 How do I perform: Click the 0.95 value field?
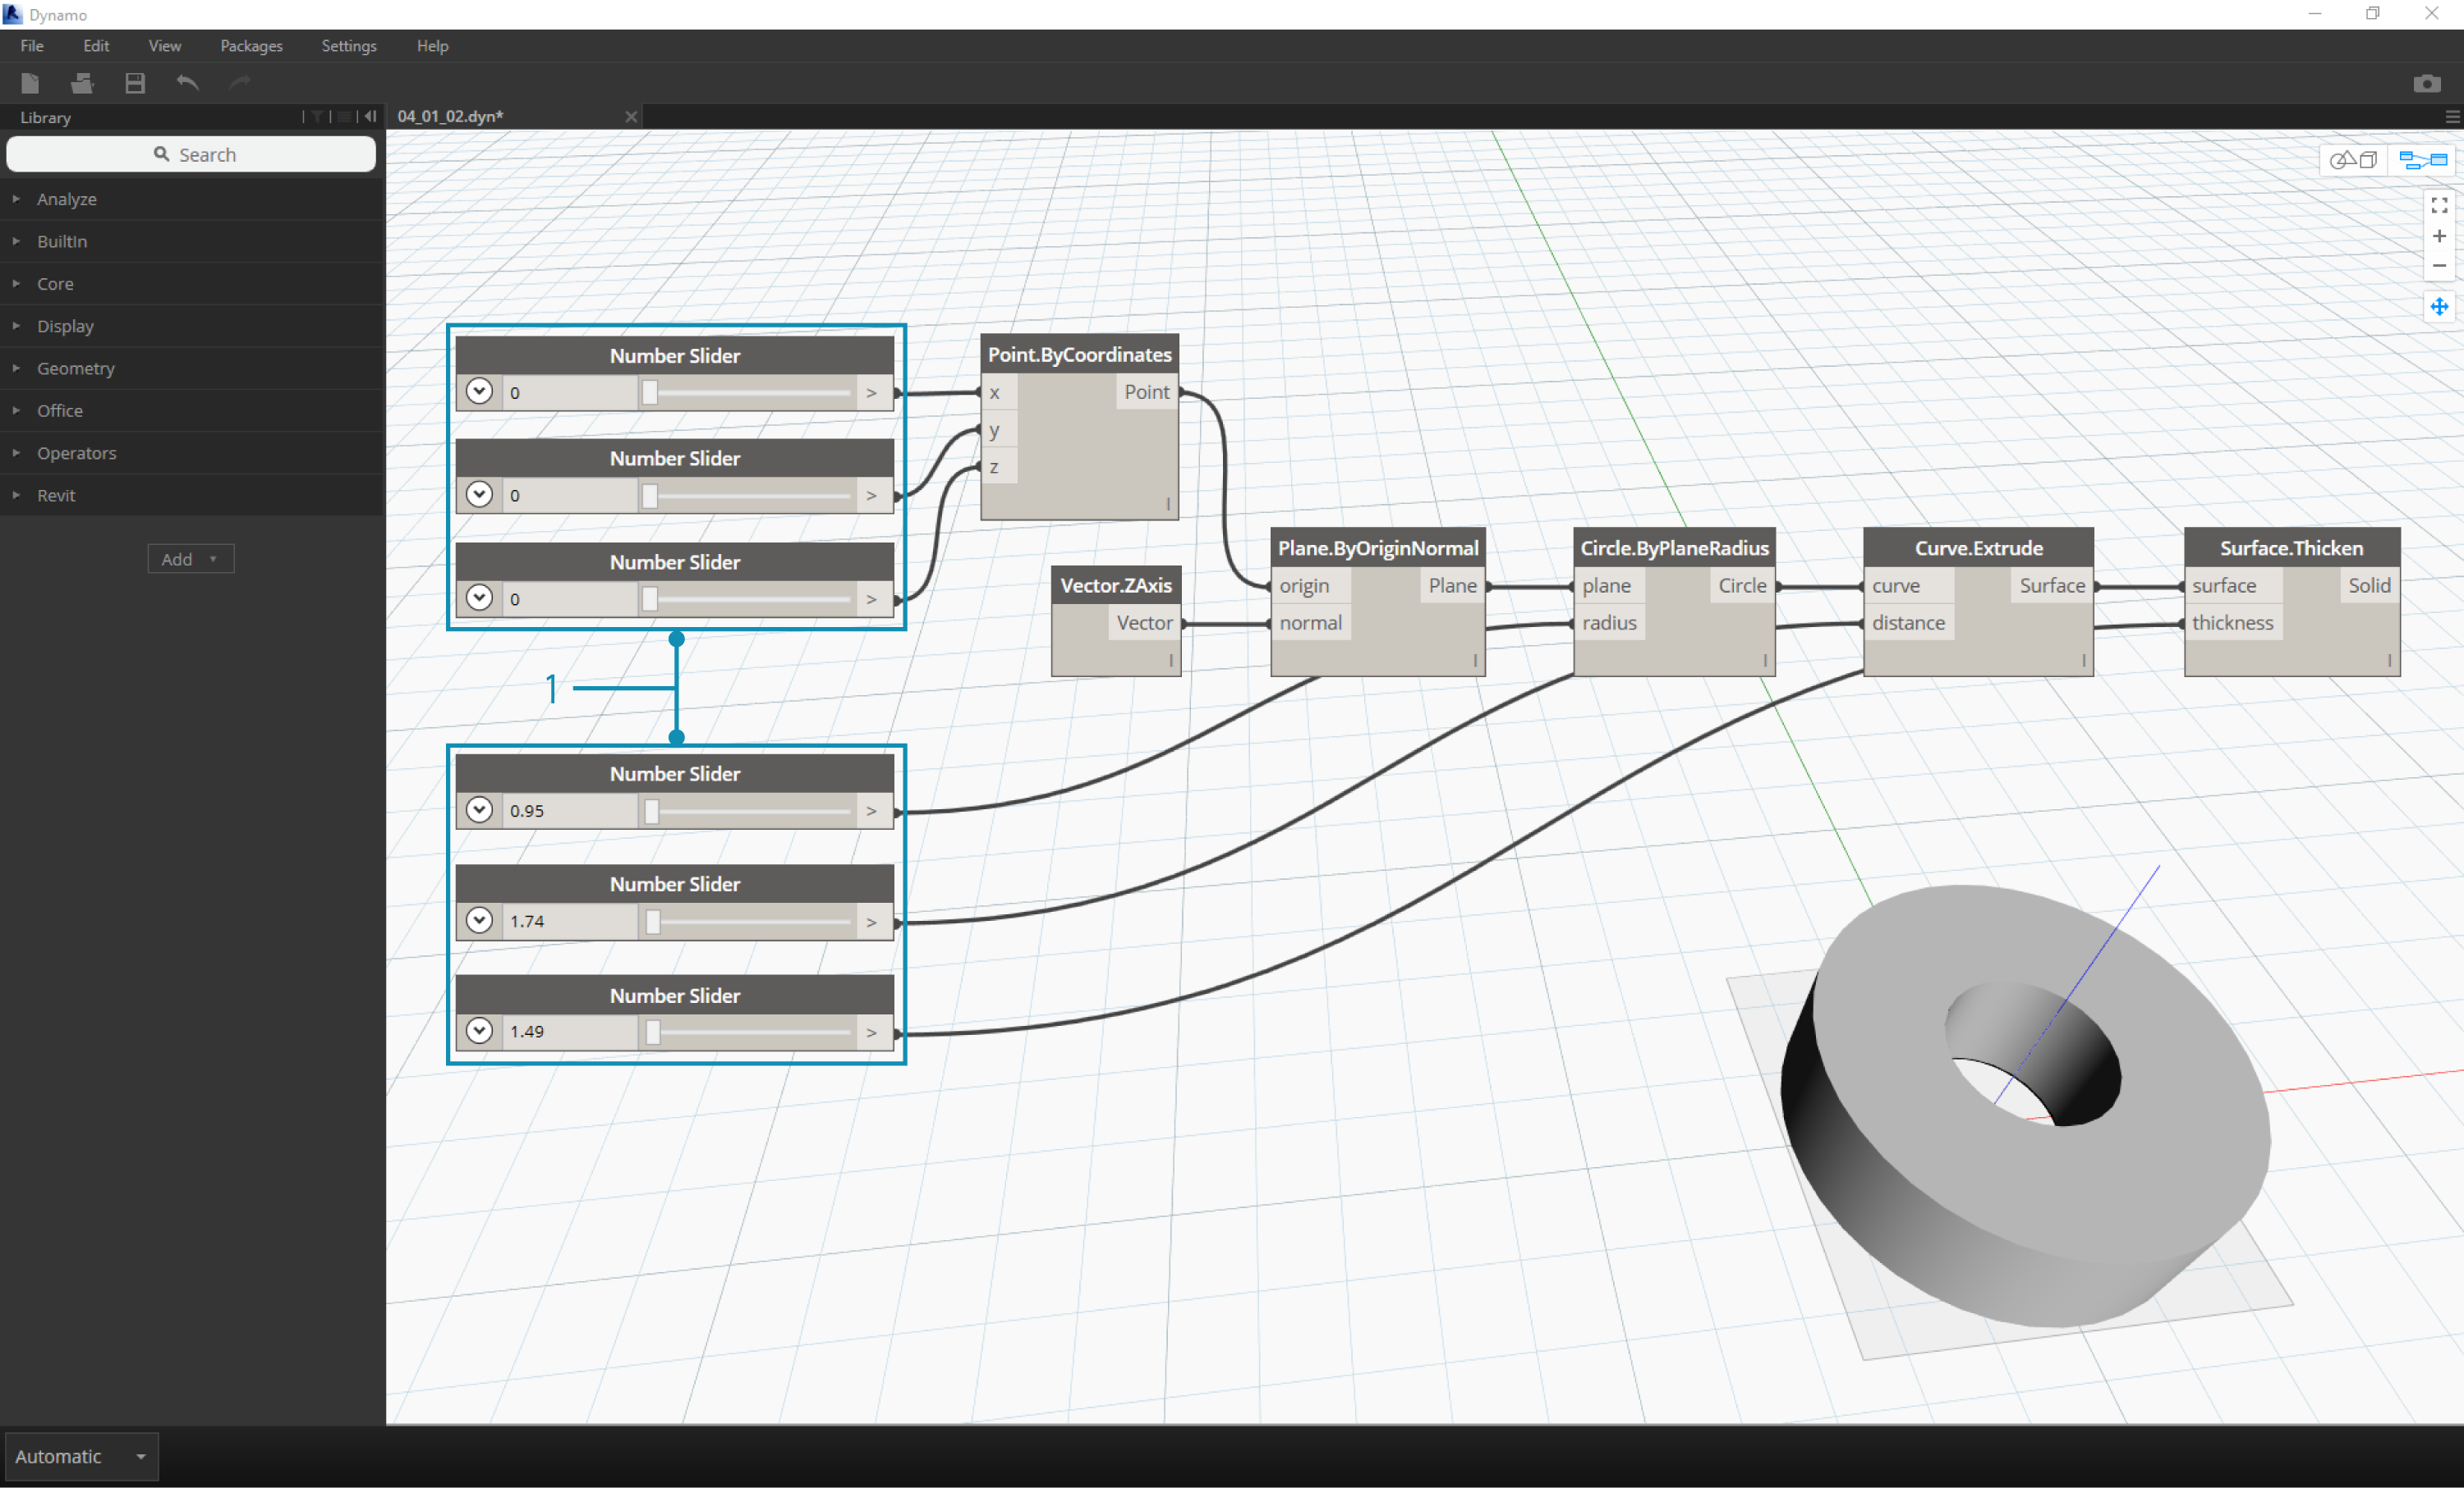pyautogui.click(x=570, y=810)
